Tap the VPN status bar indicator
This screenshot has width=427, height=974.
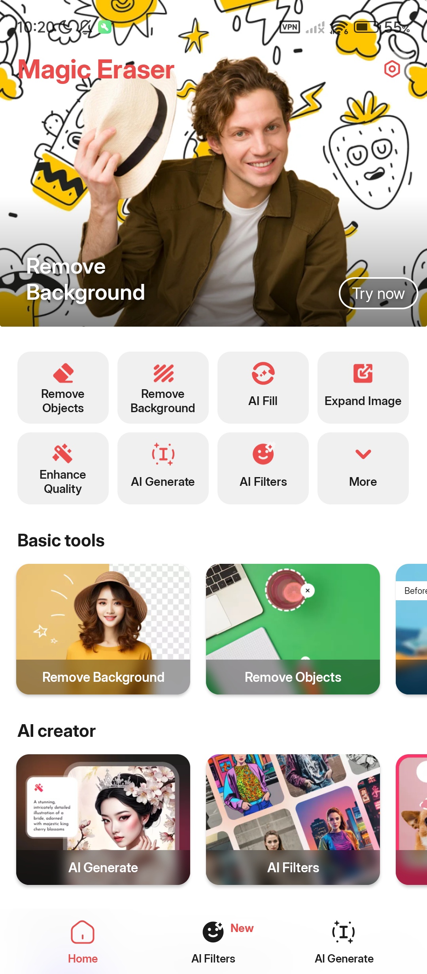click(x=290, y=27)
